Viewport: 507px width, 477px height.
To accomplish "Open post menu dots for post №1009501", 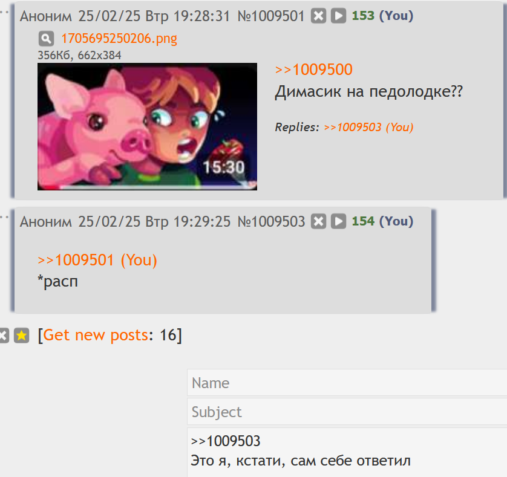I will tap(4, 12).
